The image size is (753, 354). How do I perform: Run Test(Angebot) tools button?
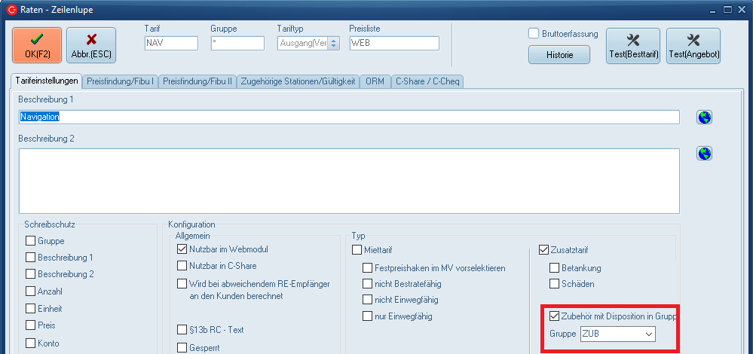(x=693, y=46)
